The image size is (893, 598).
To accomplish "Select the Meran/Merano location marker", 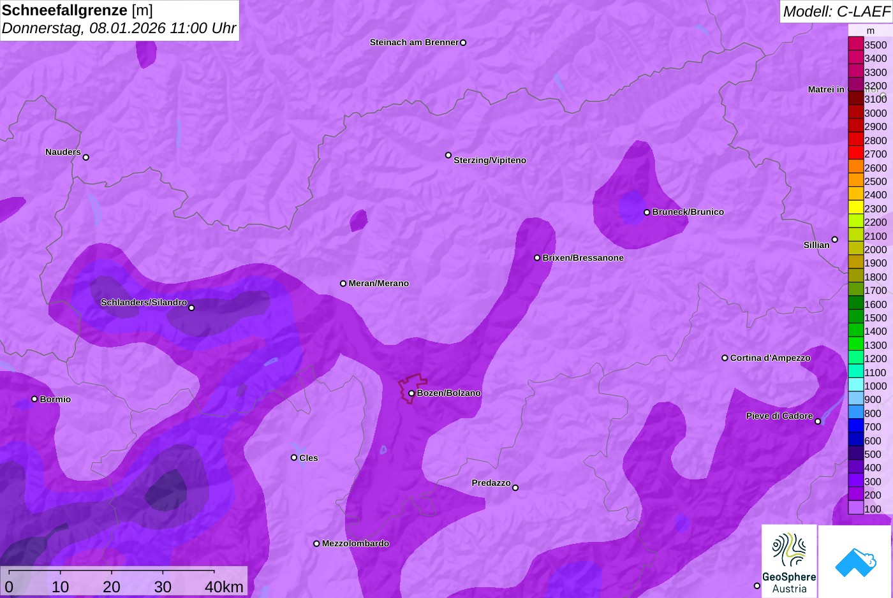I will click(343, 283).
